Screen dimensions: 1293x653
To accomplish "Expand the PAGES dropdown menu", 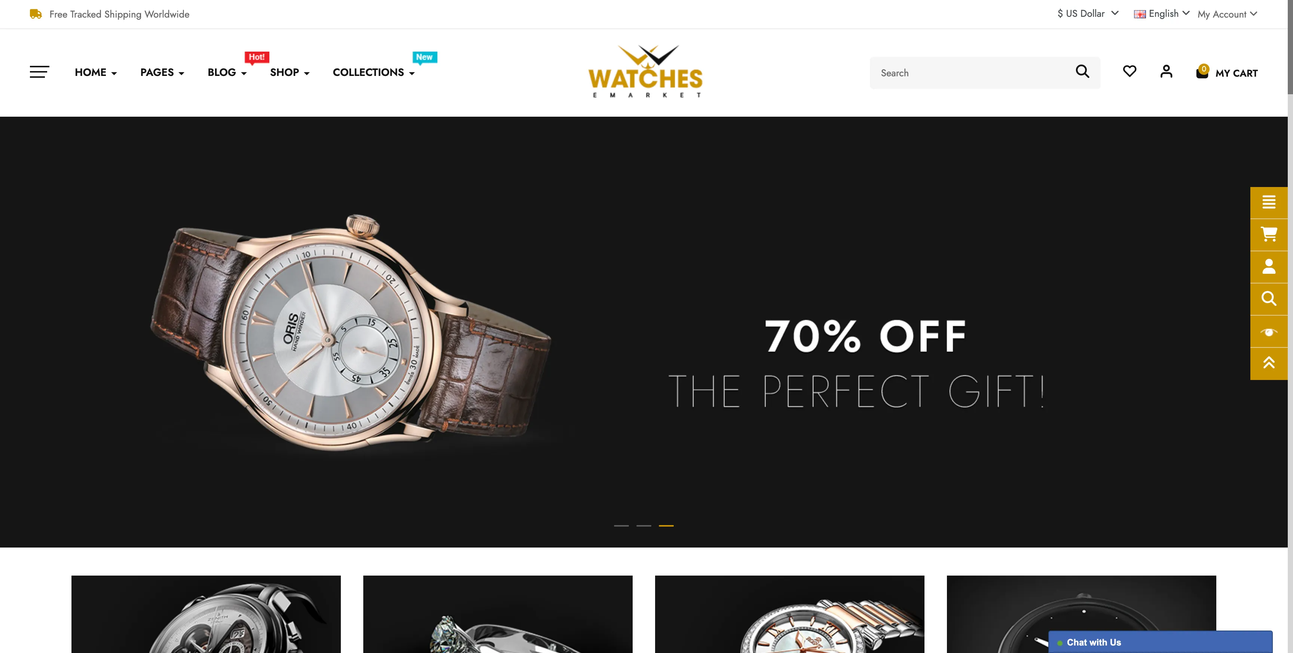I will click(162, 73).
